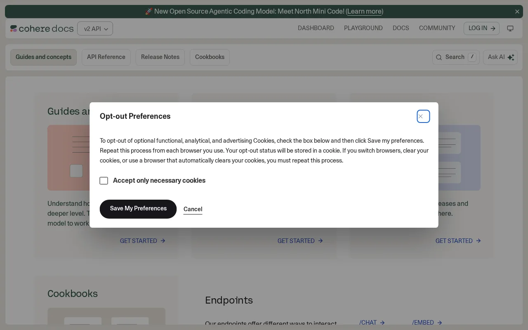528x330 pixels.
Task: Open the v2 API version dropdown
Action: tap(95, 28)
